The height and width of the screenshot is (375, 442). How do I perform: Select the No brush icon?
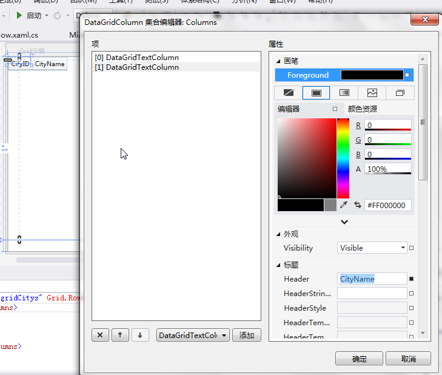click(289, 93)
